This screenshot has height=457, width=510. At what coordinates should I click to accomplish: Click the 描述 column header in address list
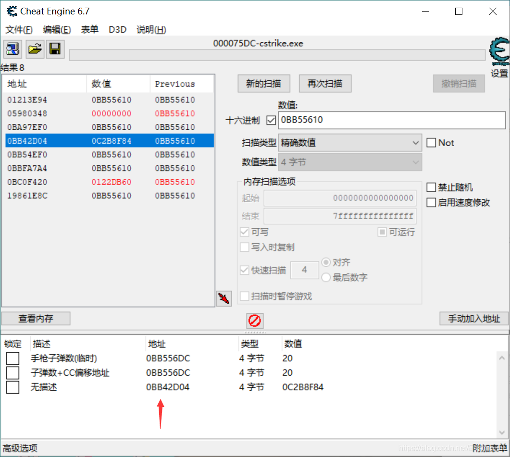[42, 344]
